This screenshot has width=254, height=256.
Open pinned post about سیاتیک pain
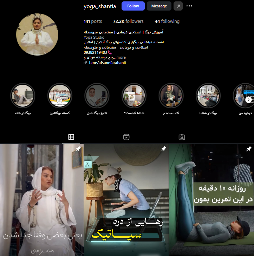[x=126, y=200]
